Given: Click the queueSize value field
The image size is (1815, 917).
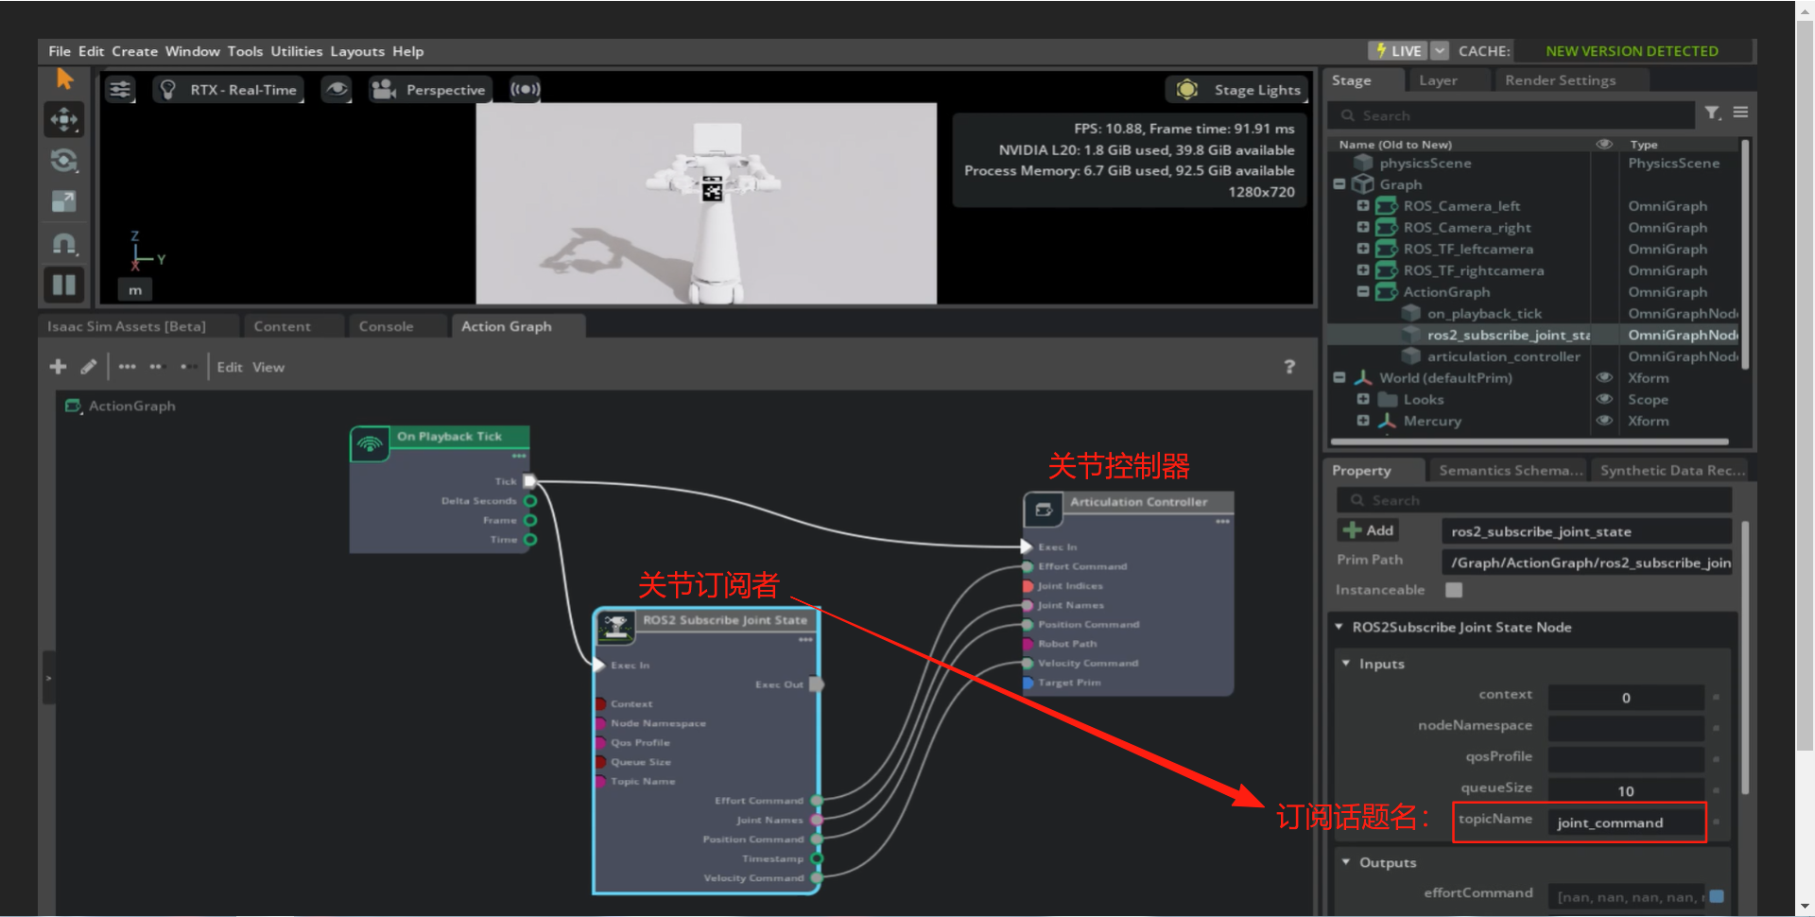Looking at the screenshot, I should tap(1626, 791).
